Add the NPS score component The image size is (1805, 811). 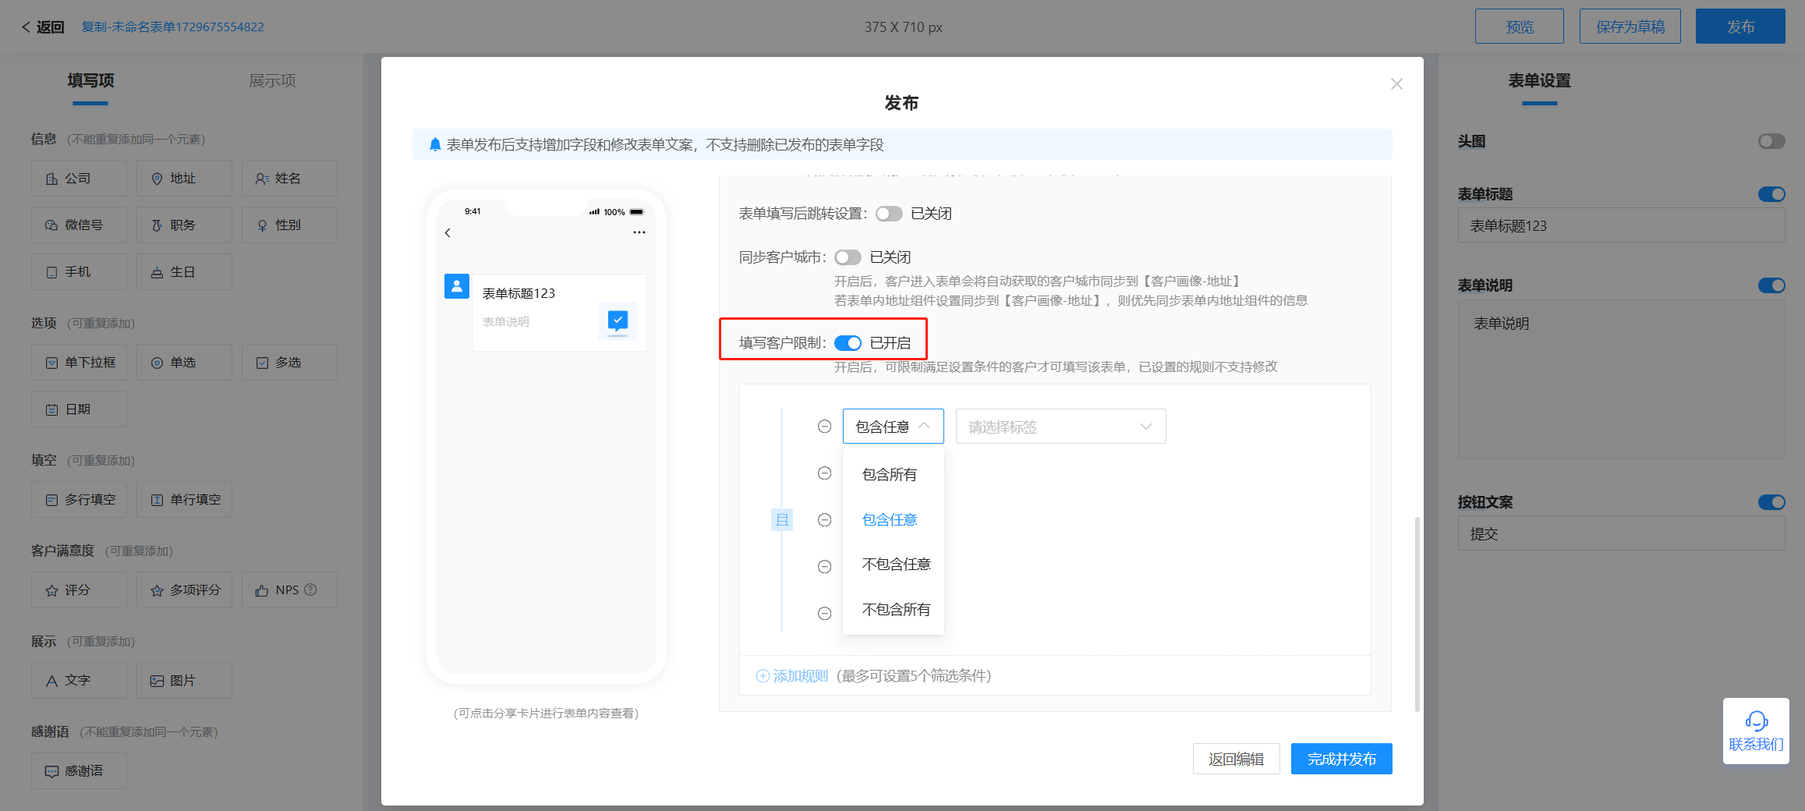(289, 590)
